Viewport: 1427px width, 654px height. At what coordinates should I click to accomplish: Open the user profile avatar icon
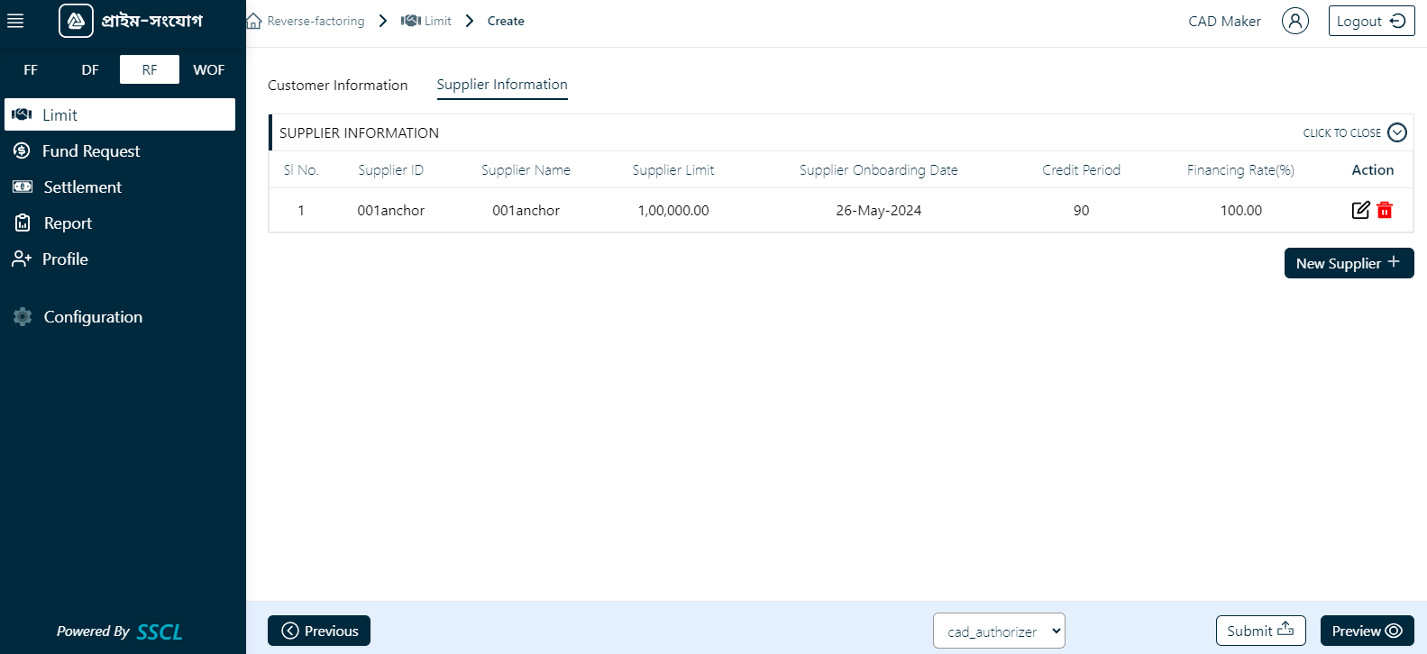[1295, 21]
